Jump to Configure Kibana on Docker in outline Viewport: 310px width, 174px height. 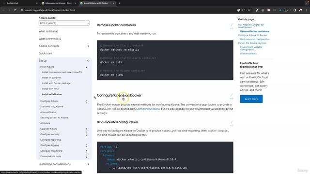point(252,35)
